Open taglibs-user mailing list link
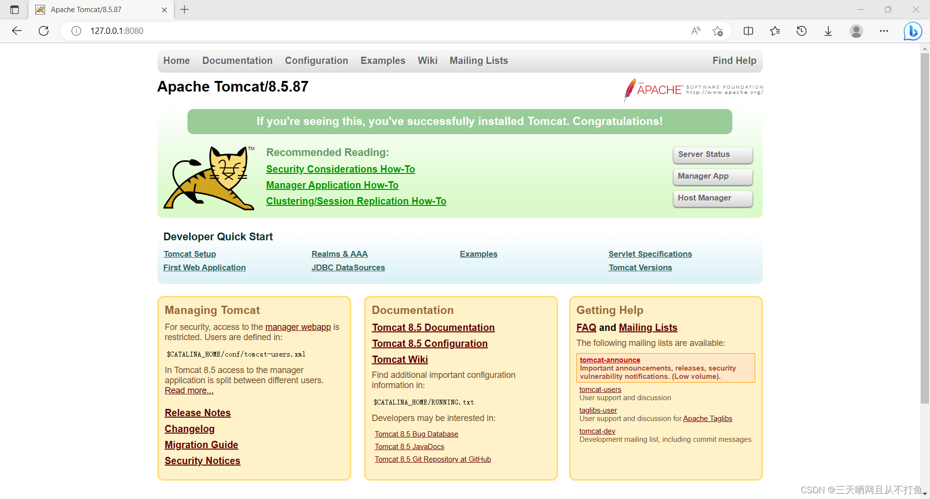The image size is (930, 499). pos(598,410)
